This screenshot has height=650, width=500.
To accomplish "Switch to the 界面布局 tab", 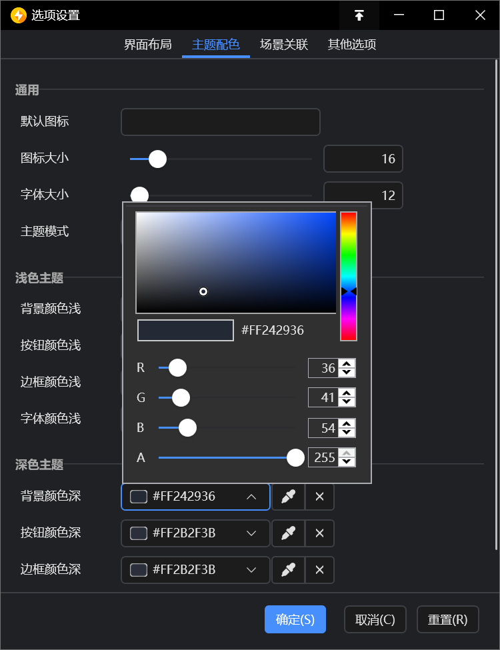I will pos(148,45).
